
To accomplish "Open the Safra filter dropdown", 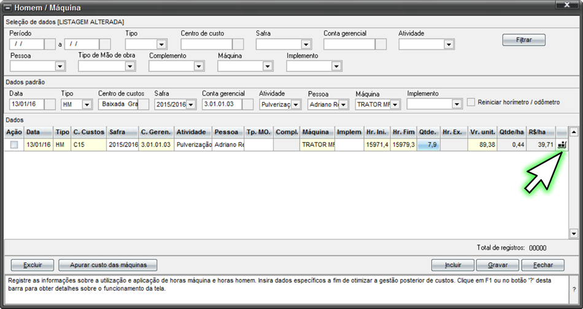I will pos(306,45).
